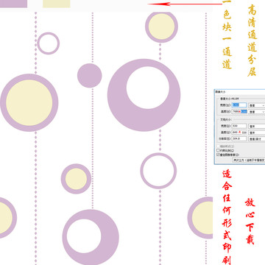The width and height of the screenshot is (265, 265).
Task: Expand the document width unit dropdown
Action: coord(257,126)
